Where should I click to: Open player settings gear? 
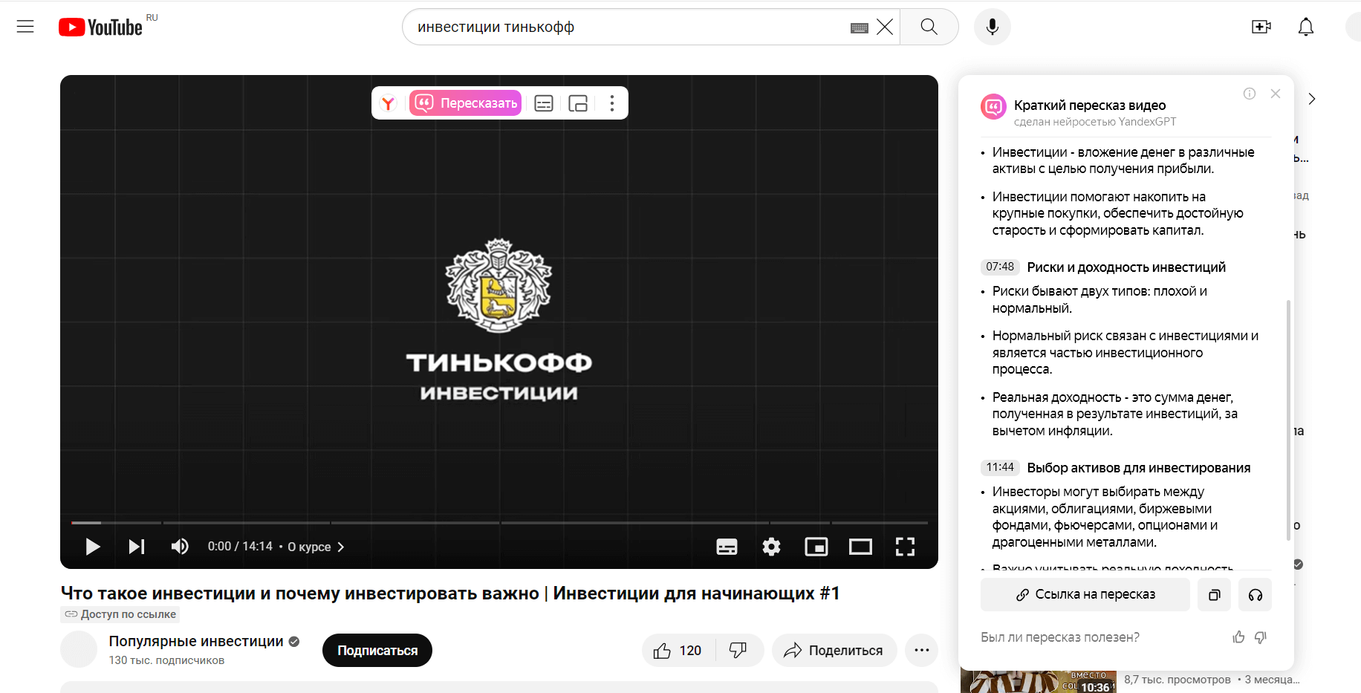[771, 547]
